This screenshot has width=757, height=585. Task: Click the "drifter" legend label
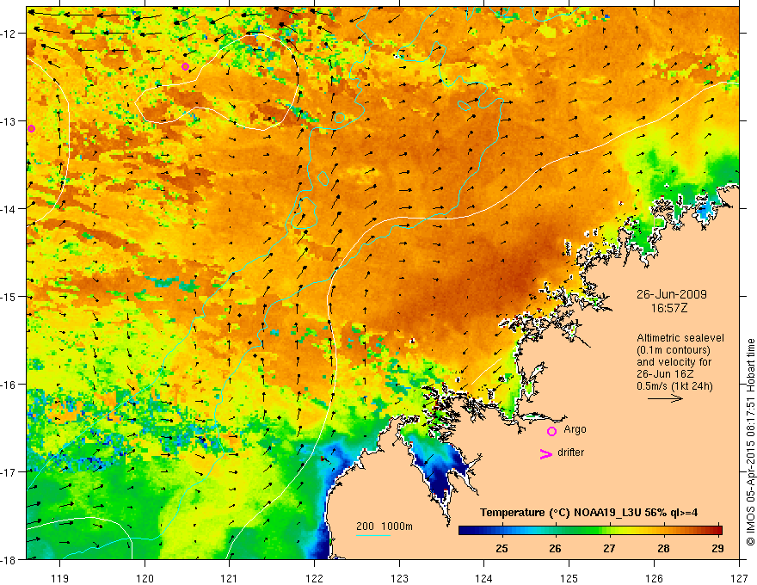click(570, 453)
